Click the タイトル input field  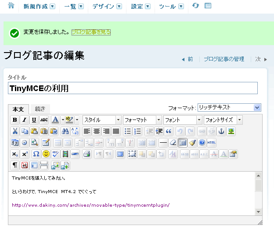(x=133, y=88)
